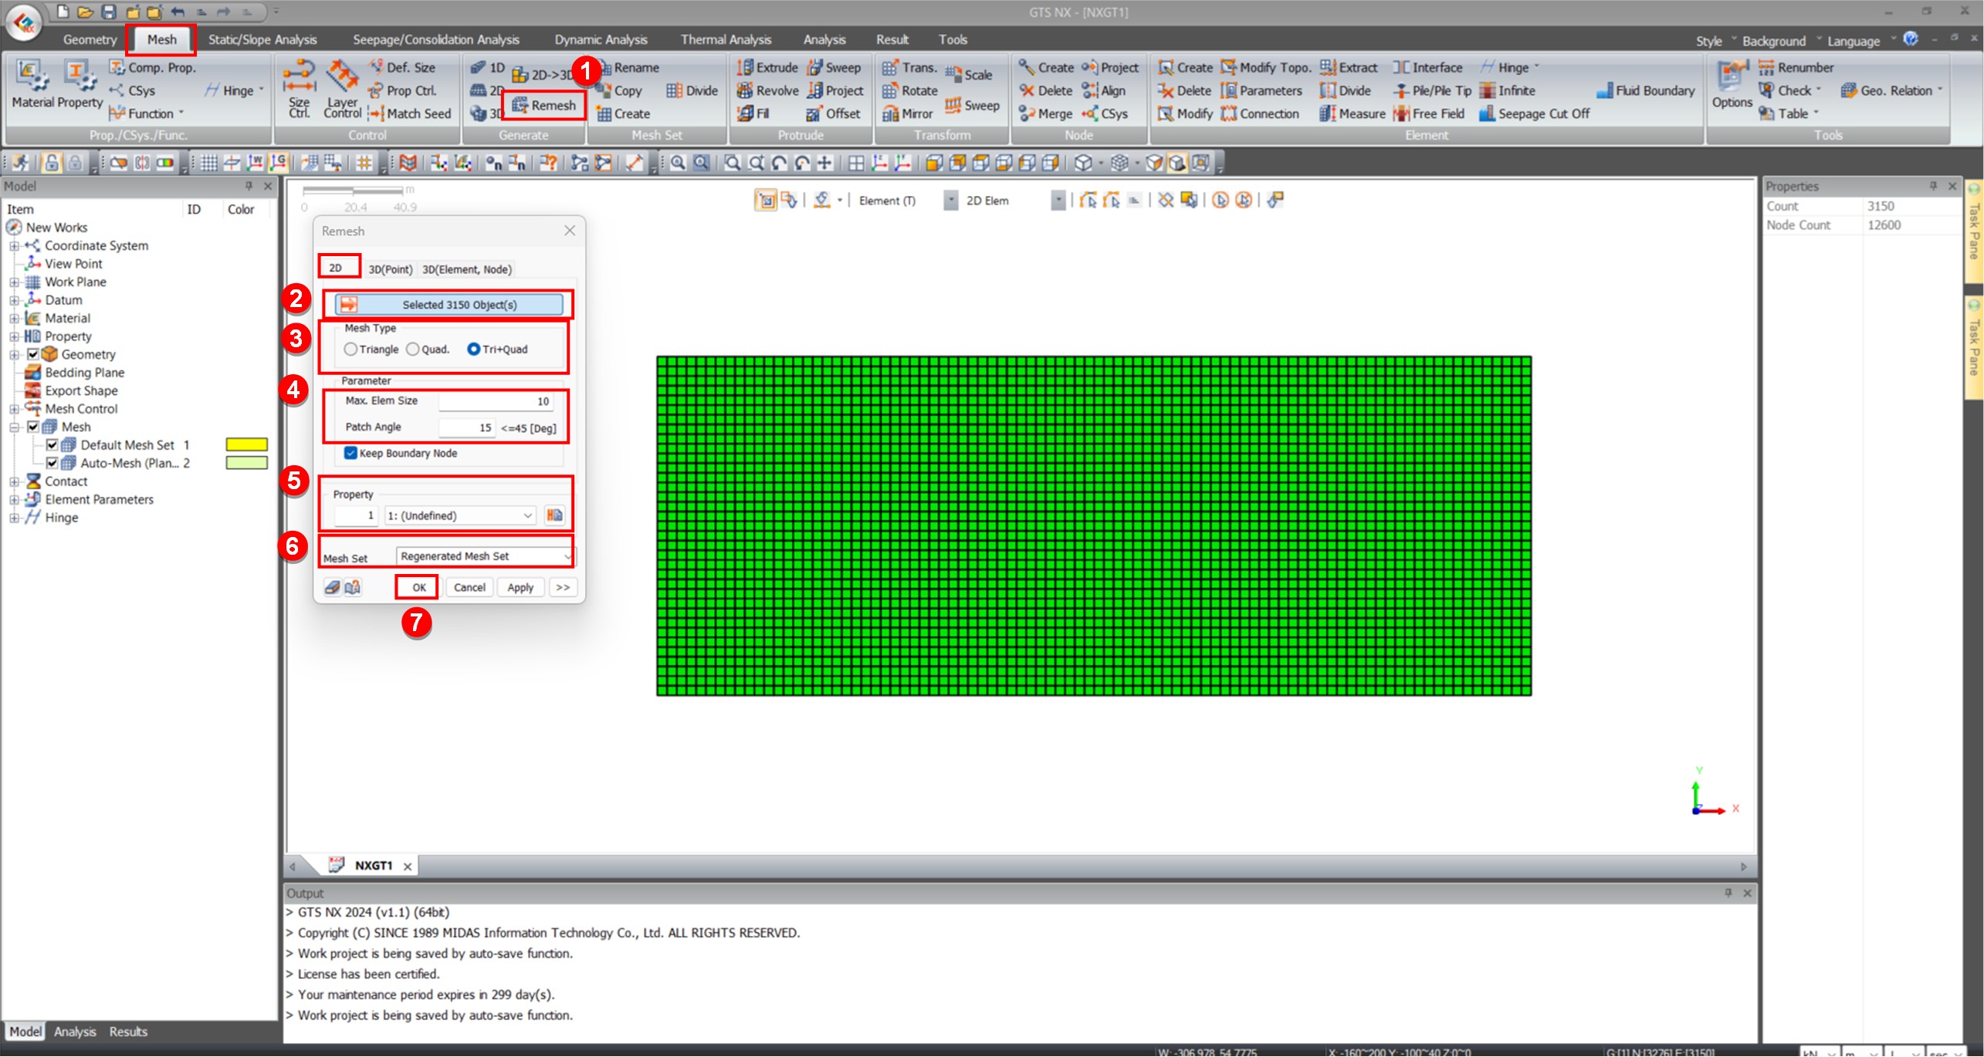Open the Thermal Analysis tab
The height and width of the screenshot is (1057, 1984).
click(726, 39)
